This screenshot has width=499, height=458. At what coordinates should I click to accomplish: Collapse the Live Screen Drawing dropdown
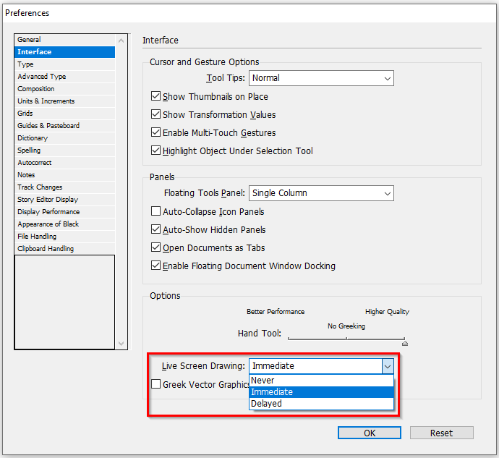coord(388,366)
